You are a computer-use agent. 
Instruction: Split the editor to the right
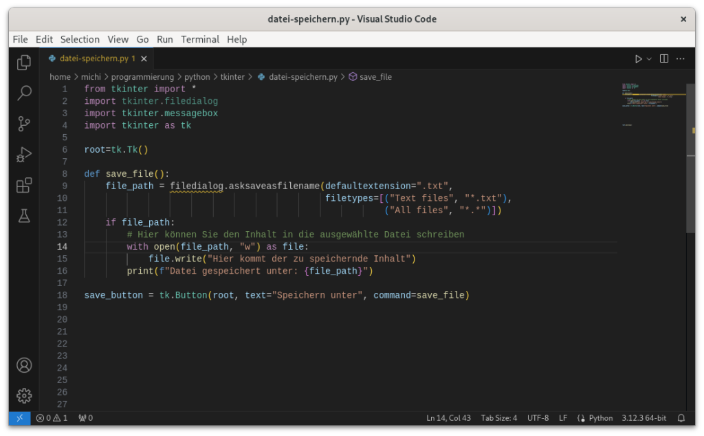coord(664,58)
